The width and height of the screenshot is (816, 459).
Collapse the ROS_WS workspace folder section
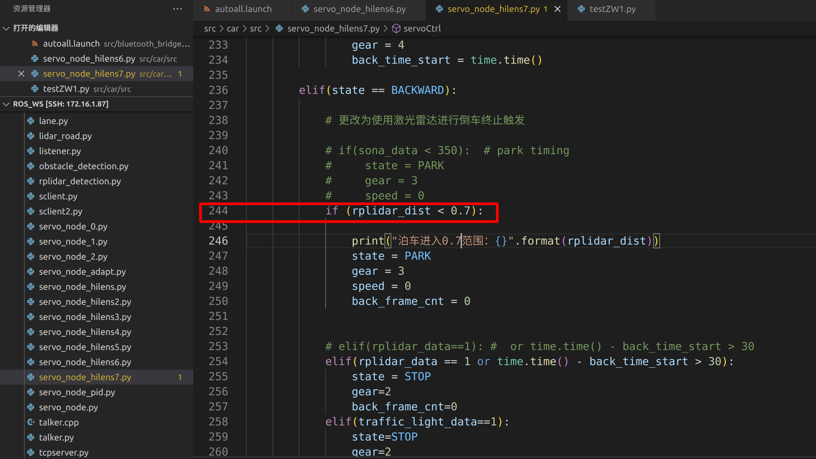pos(6,104)
